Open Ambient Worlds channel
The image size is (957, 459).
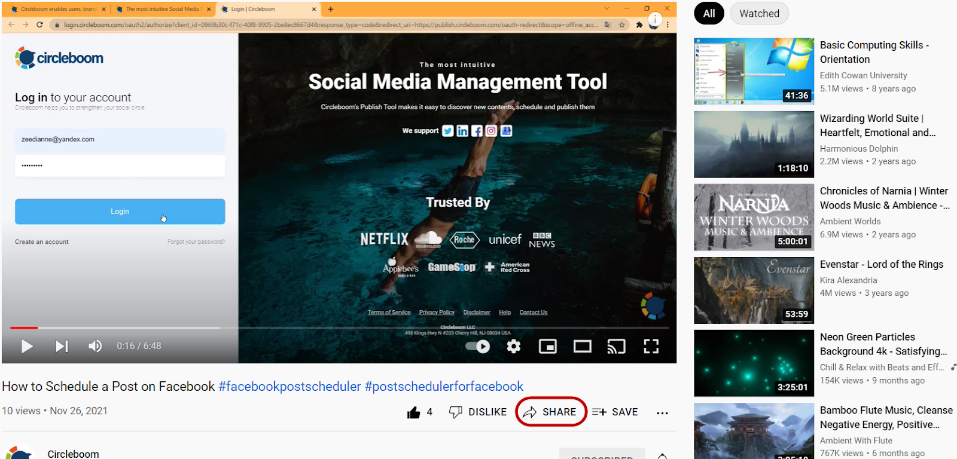tap(850, 222)
